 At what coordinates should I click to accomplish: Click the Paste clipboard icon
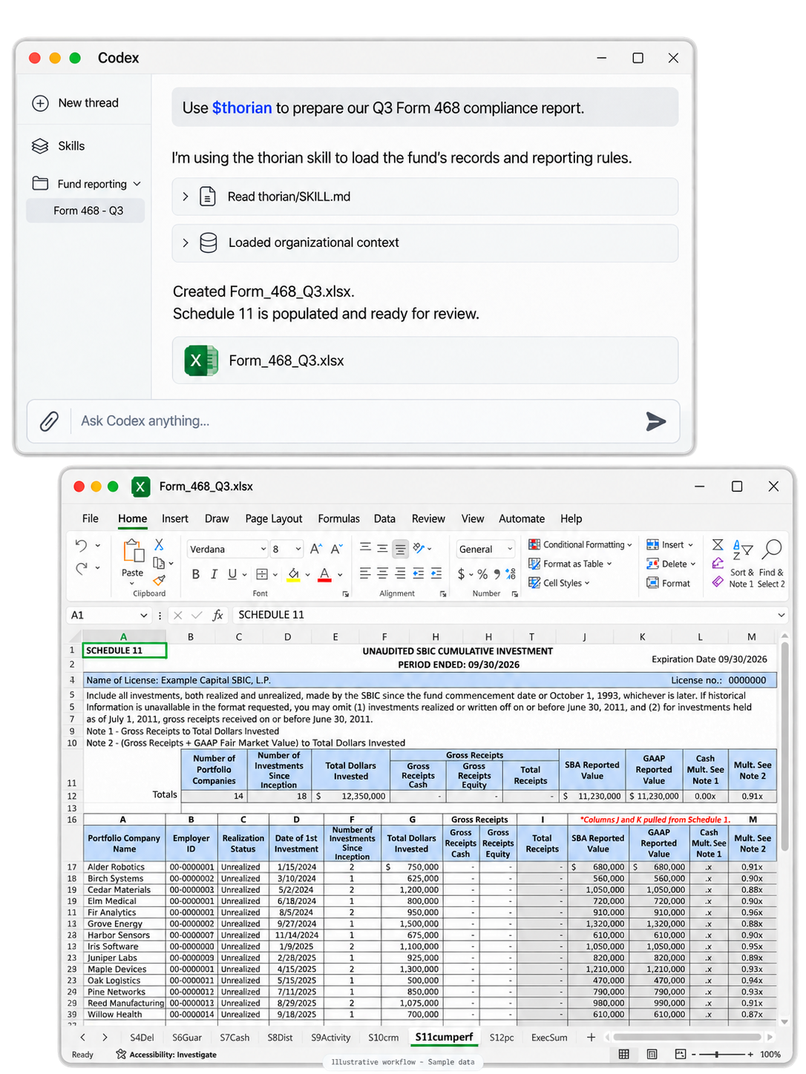pyautogui.click(x=133, y=552)
